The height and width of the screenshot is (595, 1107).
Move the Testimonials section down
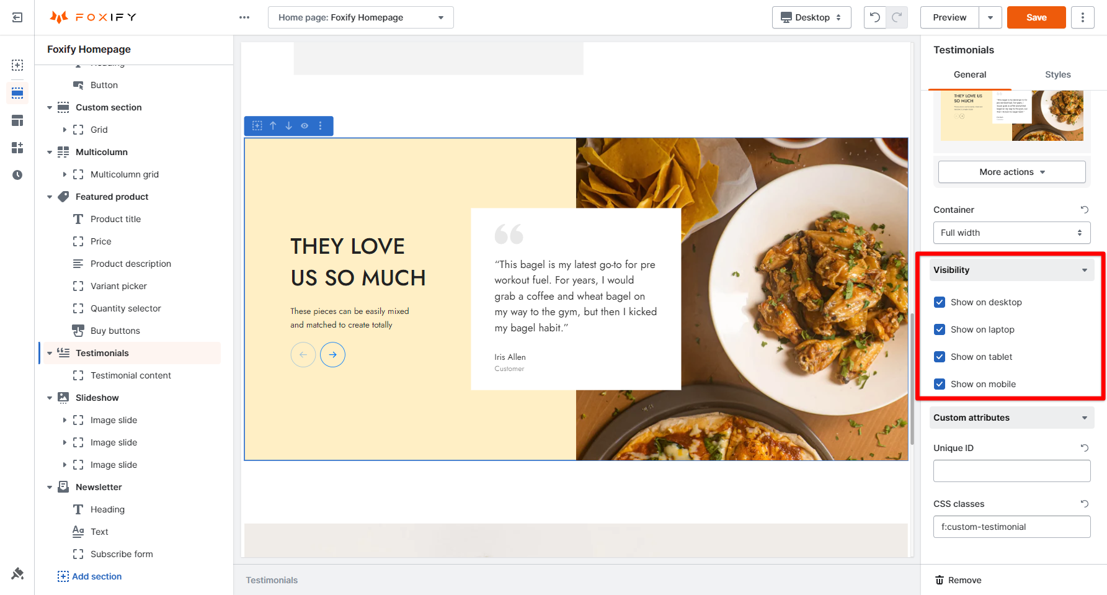coord(289,125)
